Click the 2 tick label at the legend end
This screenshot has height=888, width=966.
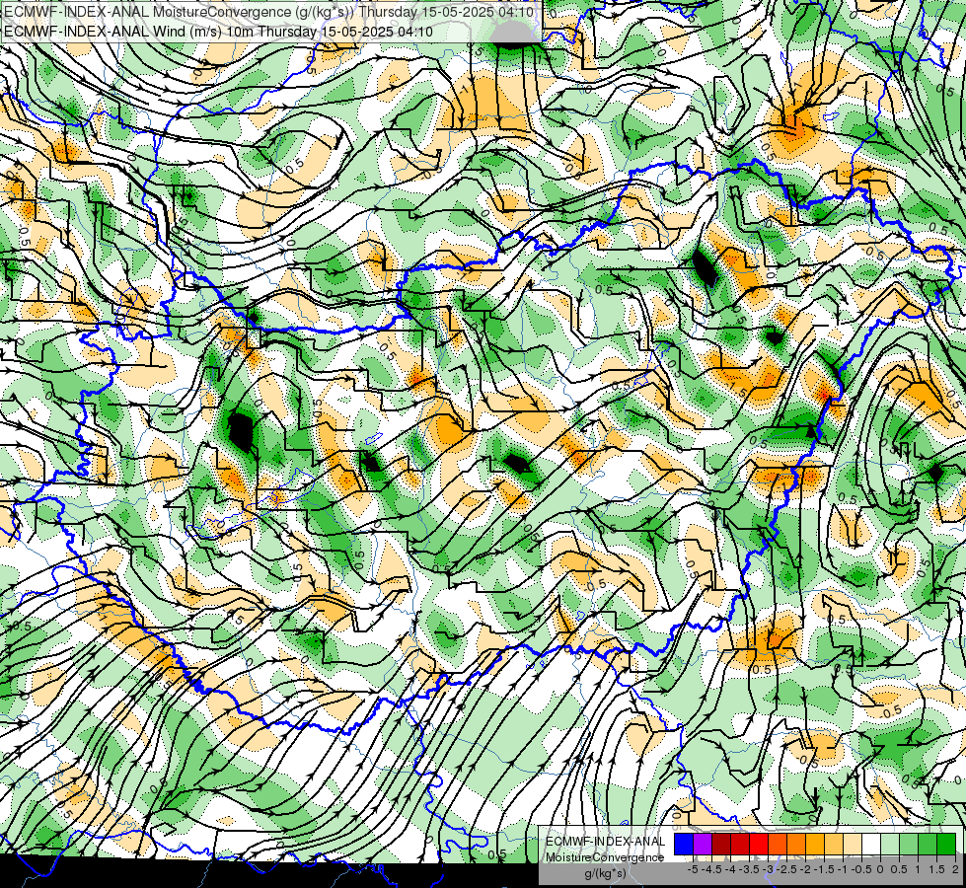955,869
